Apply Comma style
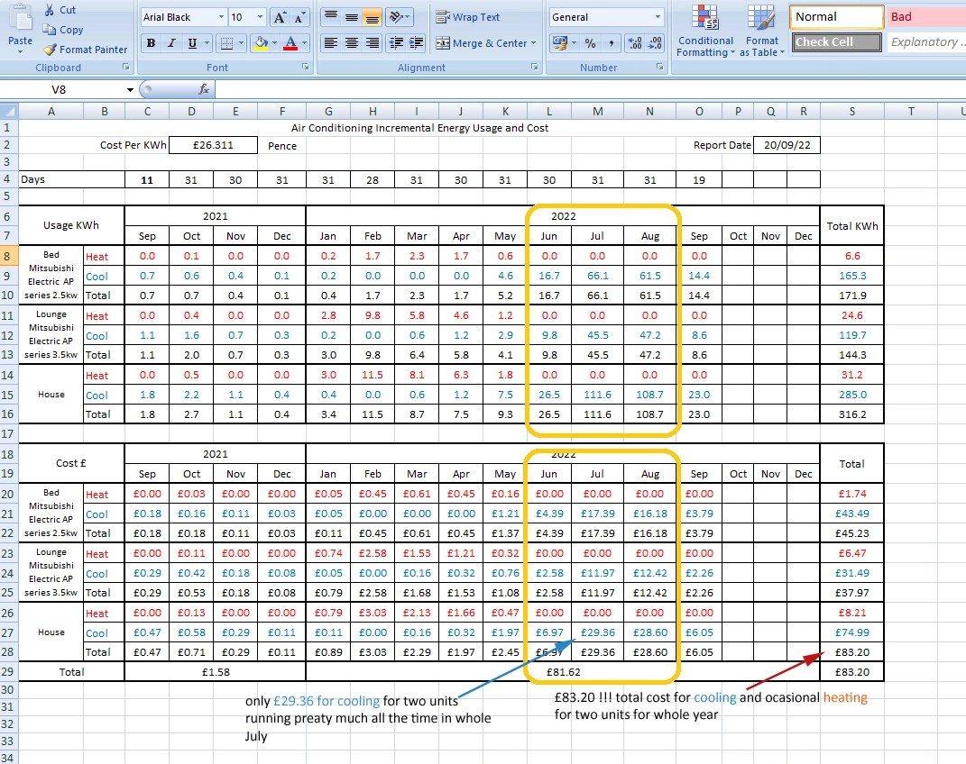 pyautogui.click(x=612, y=43)
